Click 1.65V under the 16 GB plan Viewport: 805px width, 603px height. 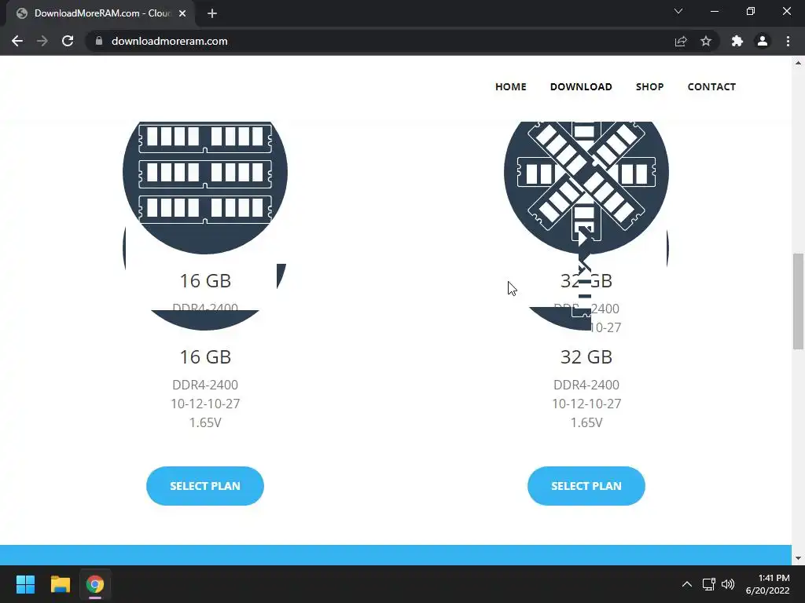[x=205, y=422]
